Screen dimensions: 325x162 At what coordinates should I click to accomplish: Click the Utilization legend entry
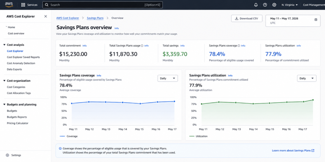click(198, 136)
